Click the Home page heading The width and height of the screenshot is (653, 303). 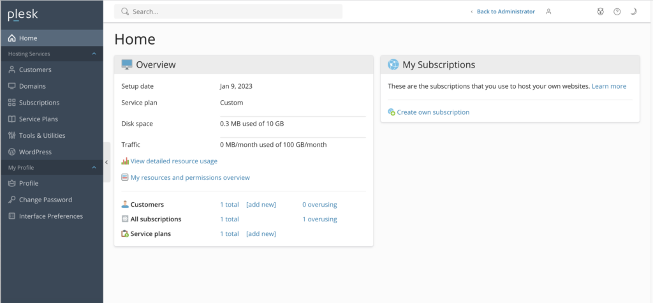coord(135,39)
